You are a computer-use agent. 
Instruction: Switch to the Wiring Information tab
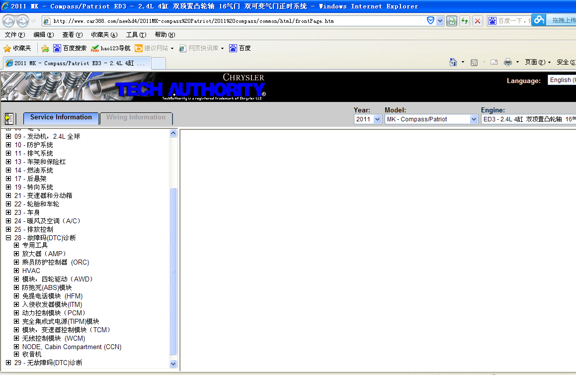pos(136,118)
